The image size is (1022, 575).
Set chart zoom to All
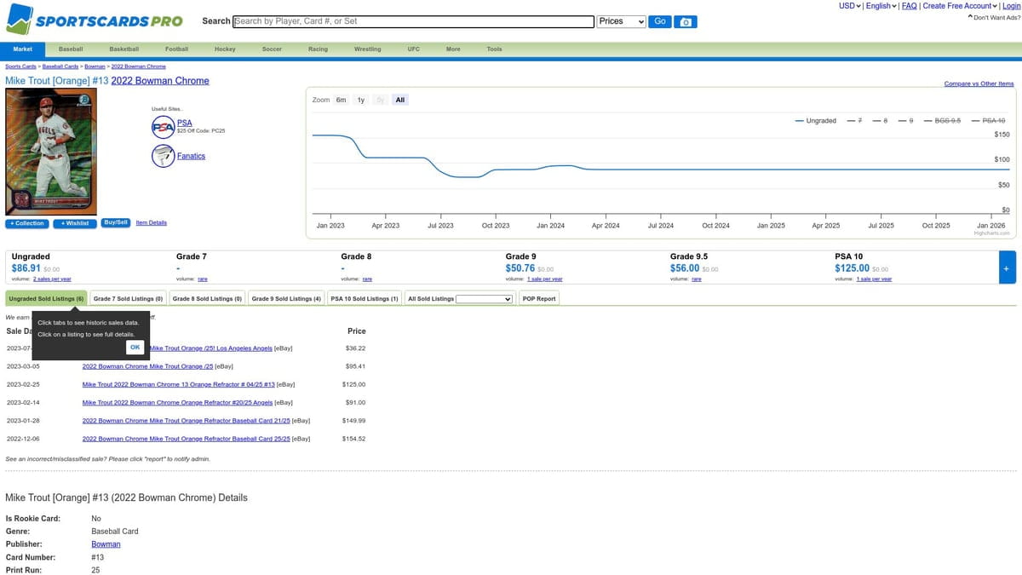click(400, 100)
